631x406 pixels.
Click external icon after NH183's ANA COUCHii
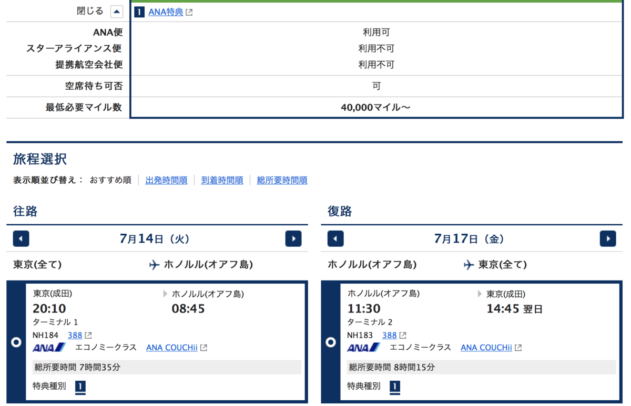point(518,348)
